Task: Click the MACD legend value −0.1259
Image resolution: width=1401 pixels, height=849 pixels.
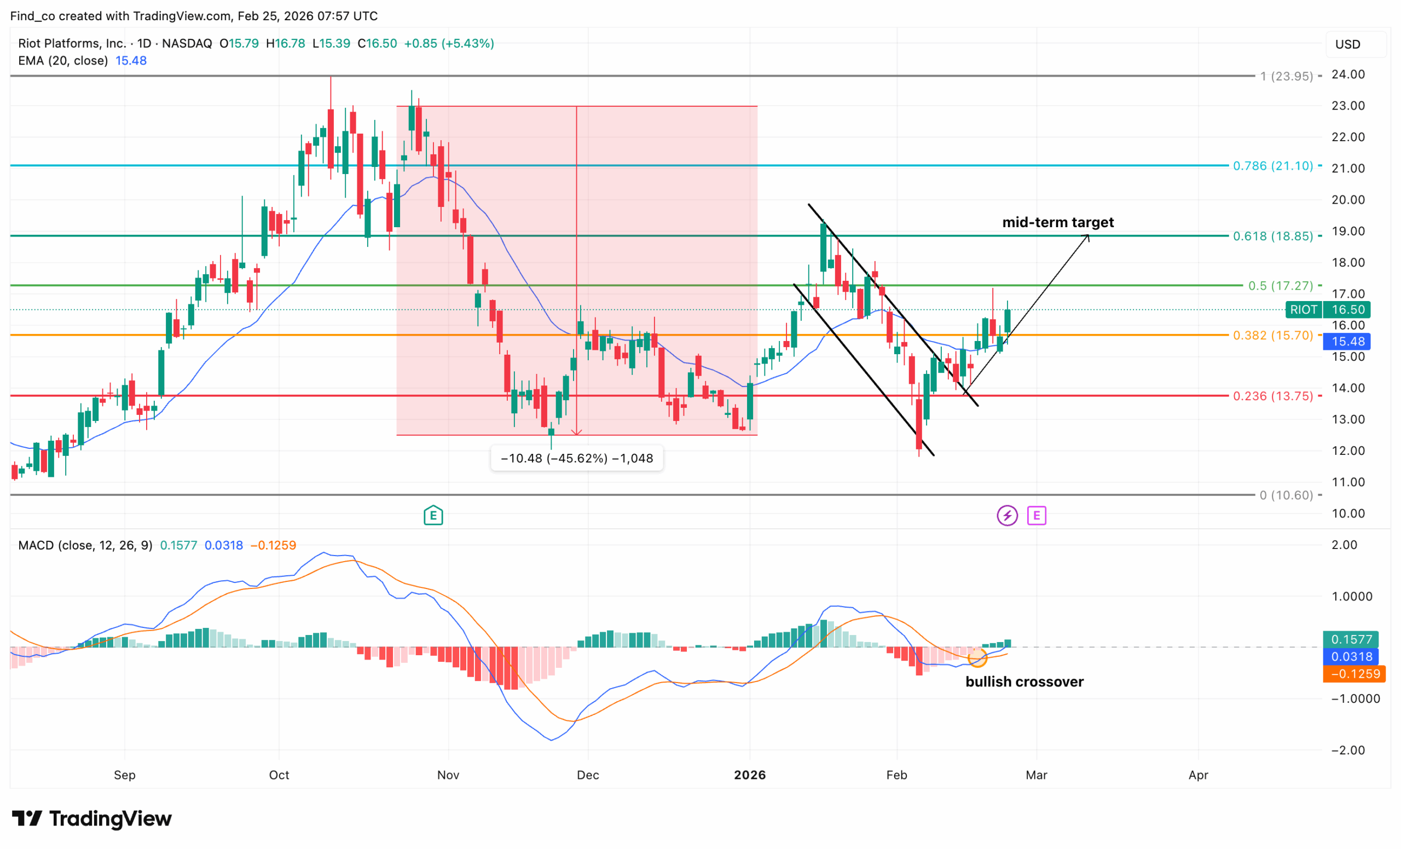Action: 274,545
